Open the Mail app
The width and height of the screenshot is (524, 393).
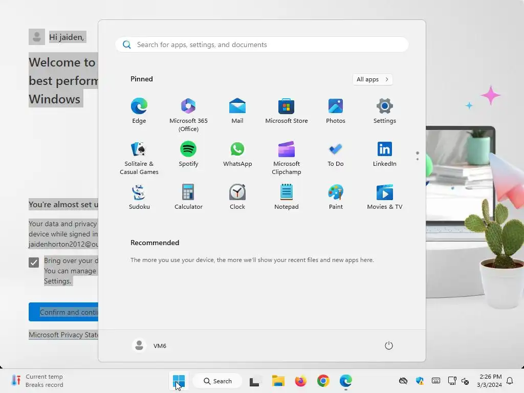pos(237,112)
